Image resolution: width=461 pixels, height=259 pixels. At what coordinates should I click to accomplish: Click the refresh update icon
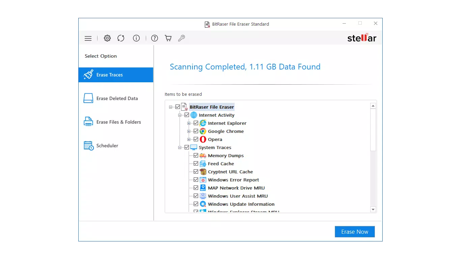[x=121, y=38]
